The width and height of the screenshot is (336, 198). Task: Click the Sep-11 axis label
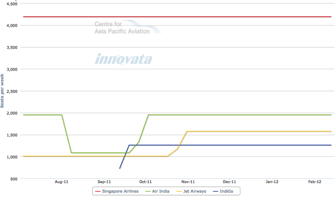click(104, 182)
